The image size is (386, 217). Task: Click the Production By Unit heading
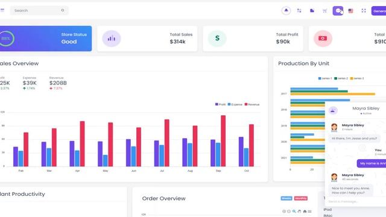pos(303,63)
